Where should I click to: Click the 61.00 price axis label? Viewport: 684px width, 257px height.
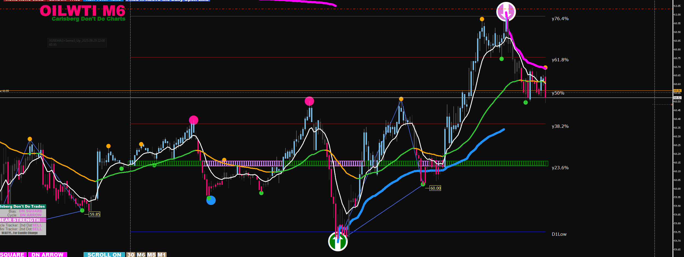(677, 15)
